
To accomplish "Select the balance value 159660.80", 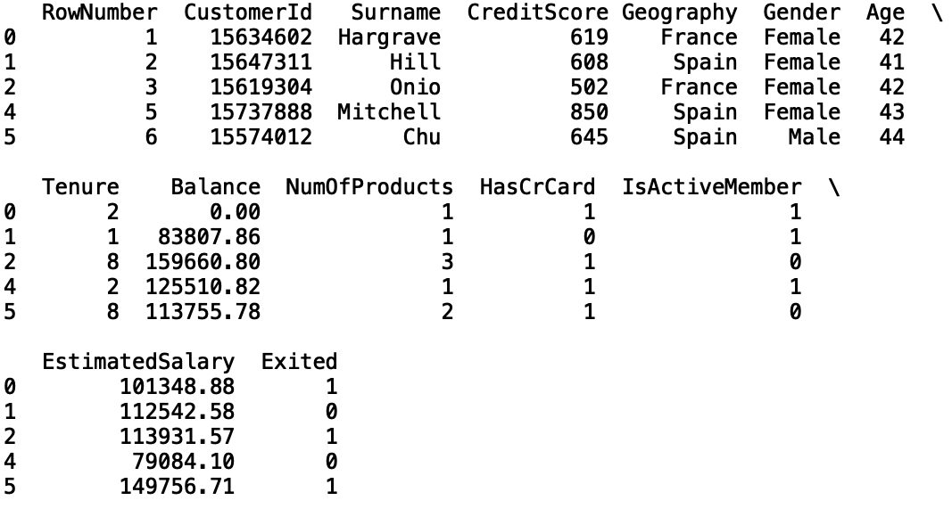I will pyautogui.click(x=203, y=262).
